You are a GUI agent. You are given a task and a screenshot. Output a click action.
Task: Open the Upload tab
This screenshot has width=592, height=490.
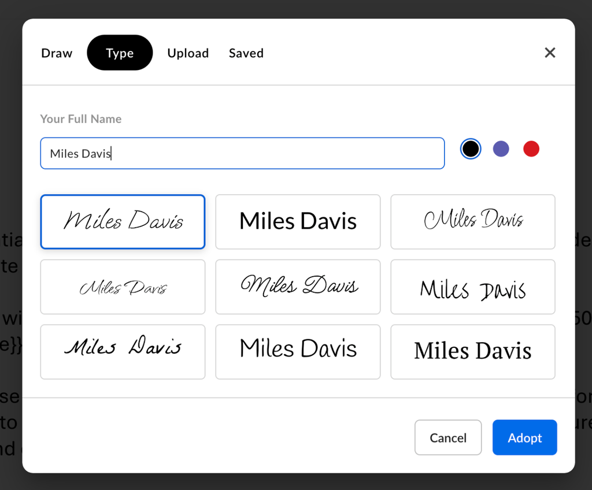[x=188, y=53]
